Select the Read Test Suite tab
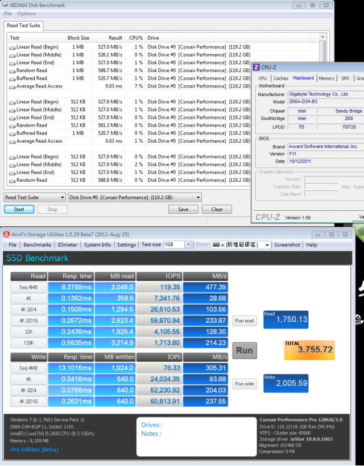 tap(23, 26)
